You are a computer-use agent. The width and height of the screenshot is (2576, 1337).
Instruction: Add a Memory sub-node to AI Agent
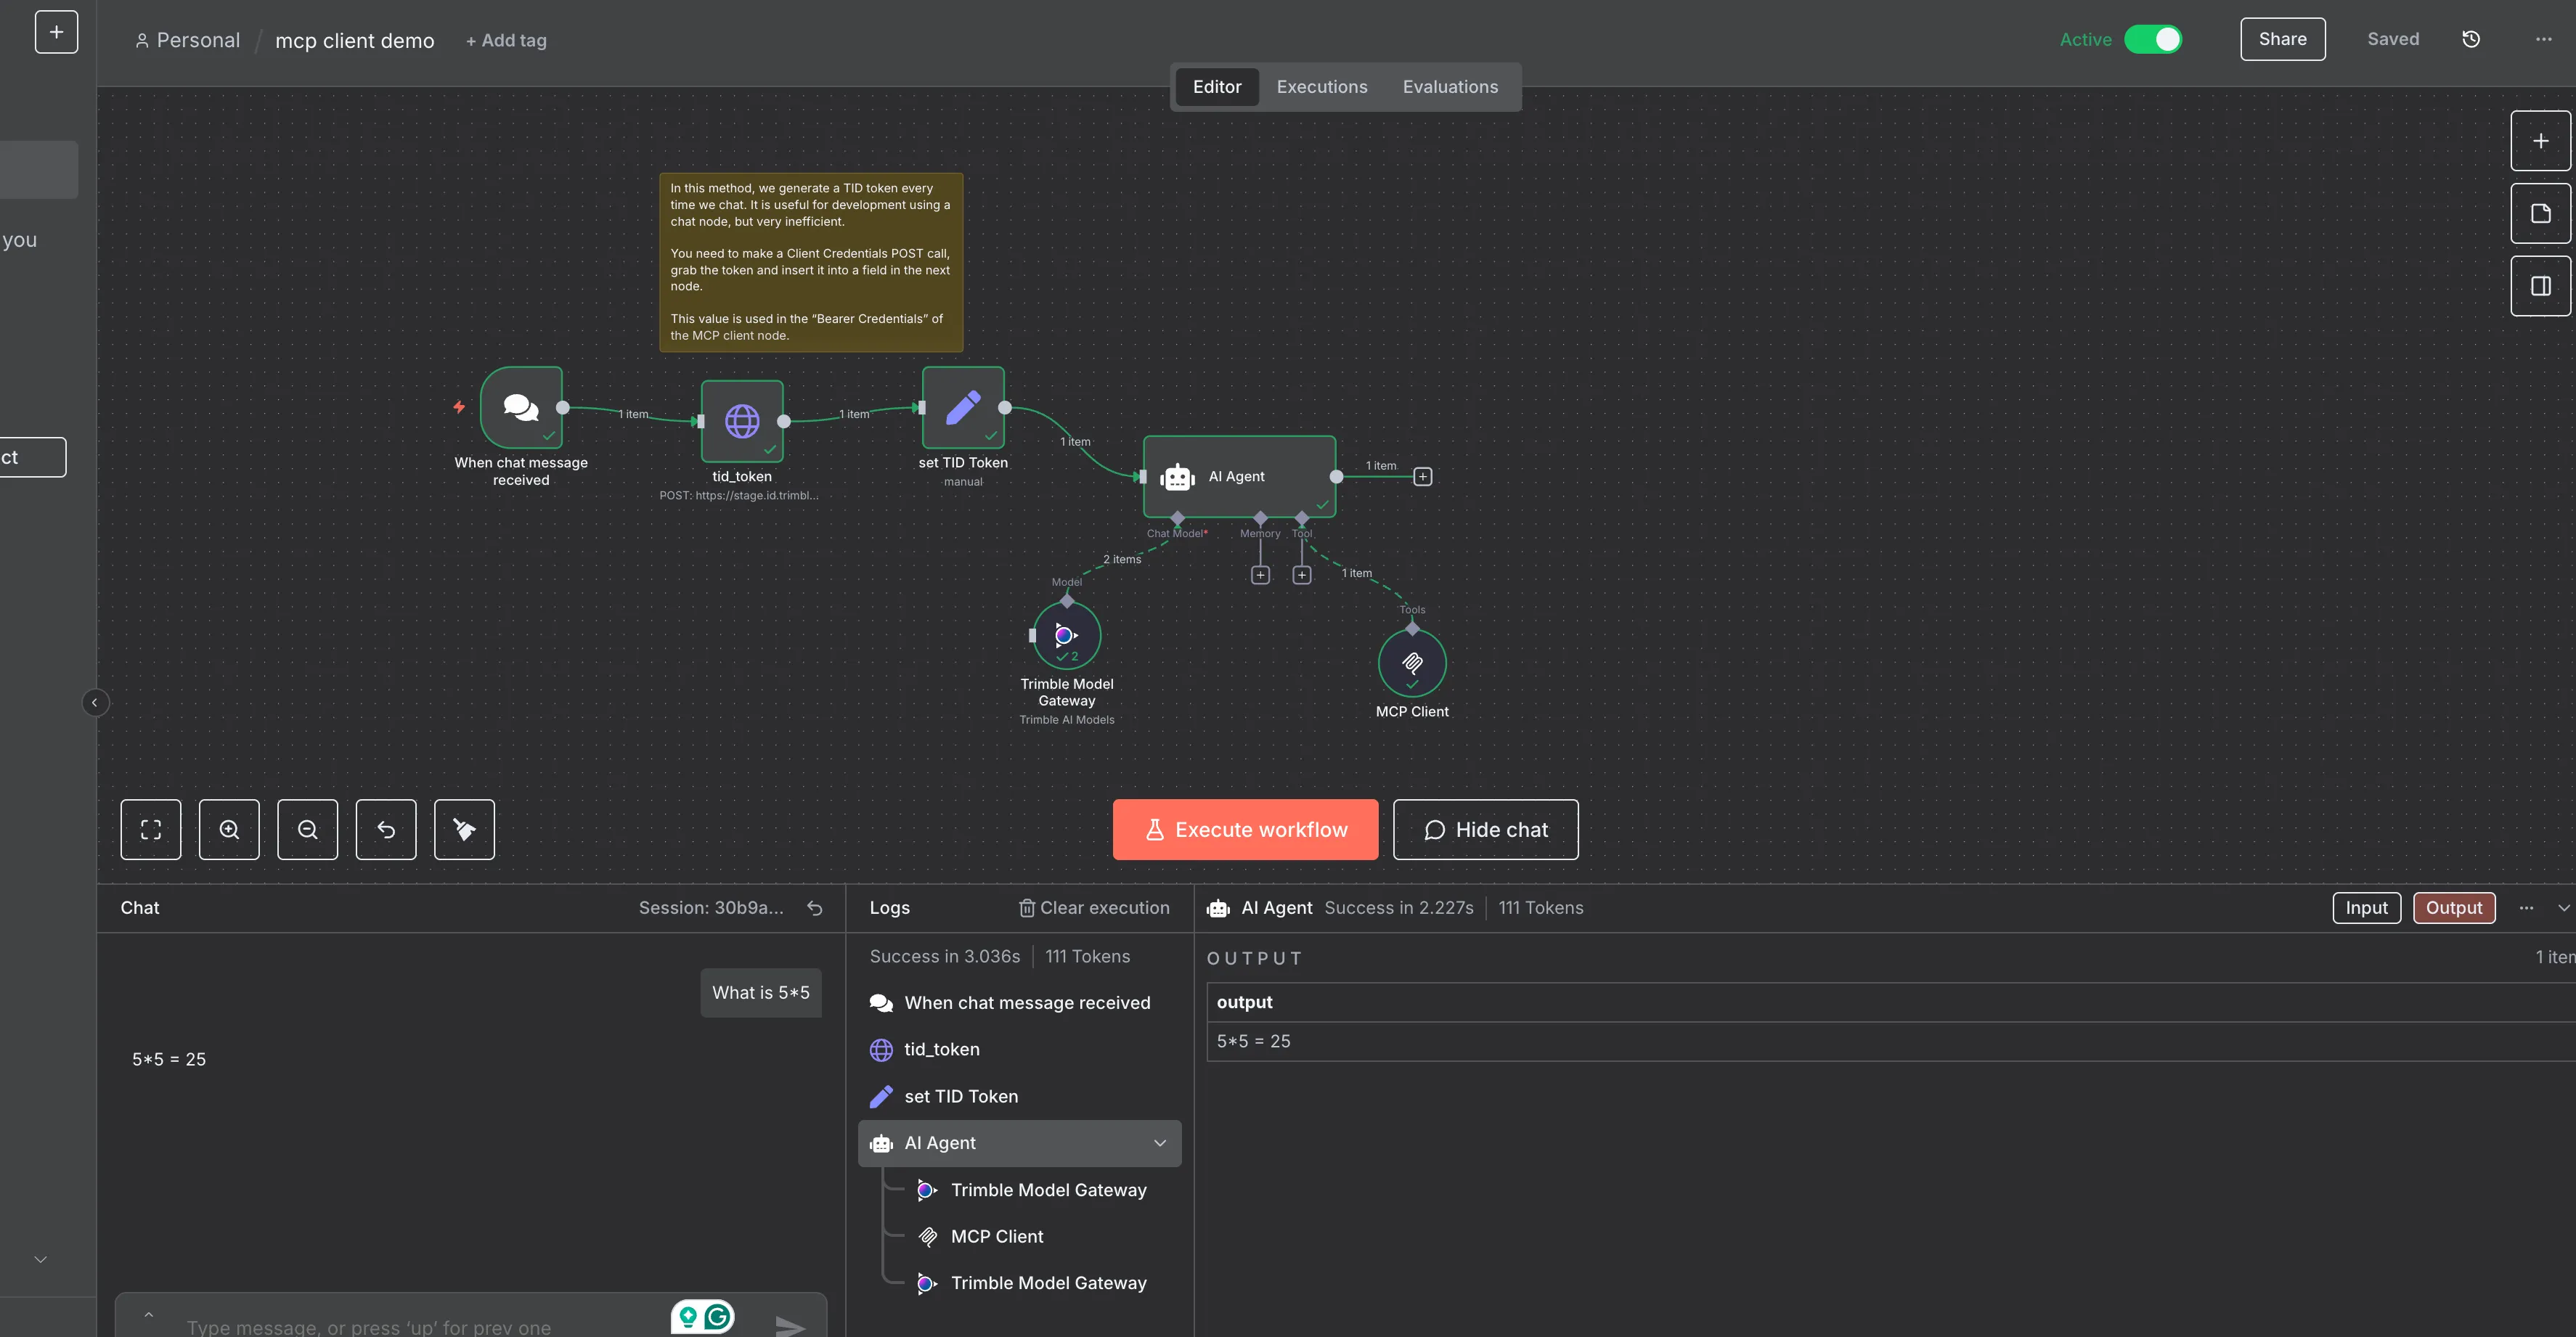[x=1260, y=575]
